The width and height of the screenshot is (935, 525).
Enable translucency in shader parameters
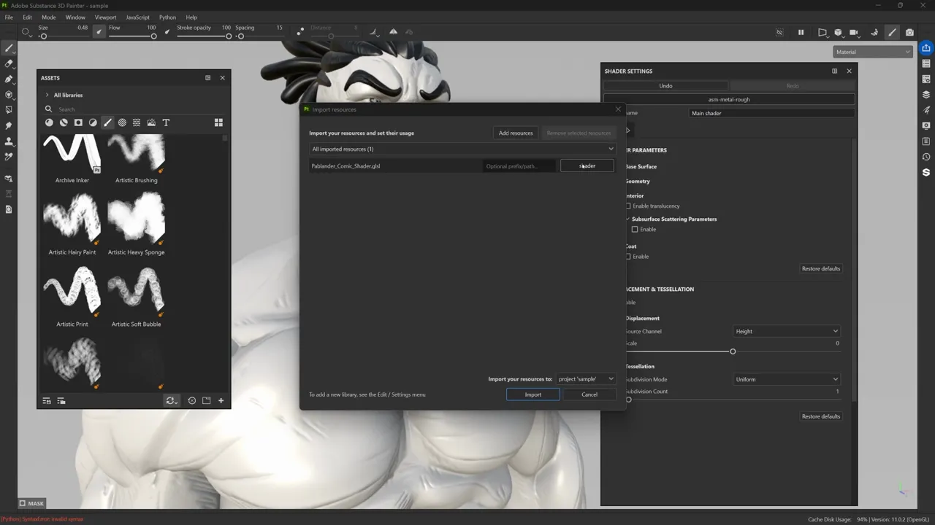628,206
